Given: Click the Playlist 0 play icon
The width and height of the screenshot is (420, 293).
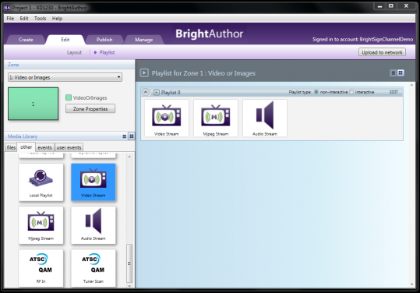Looking at the screenshot, I should point(157,93).
